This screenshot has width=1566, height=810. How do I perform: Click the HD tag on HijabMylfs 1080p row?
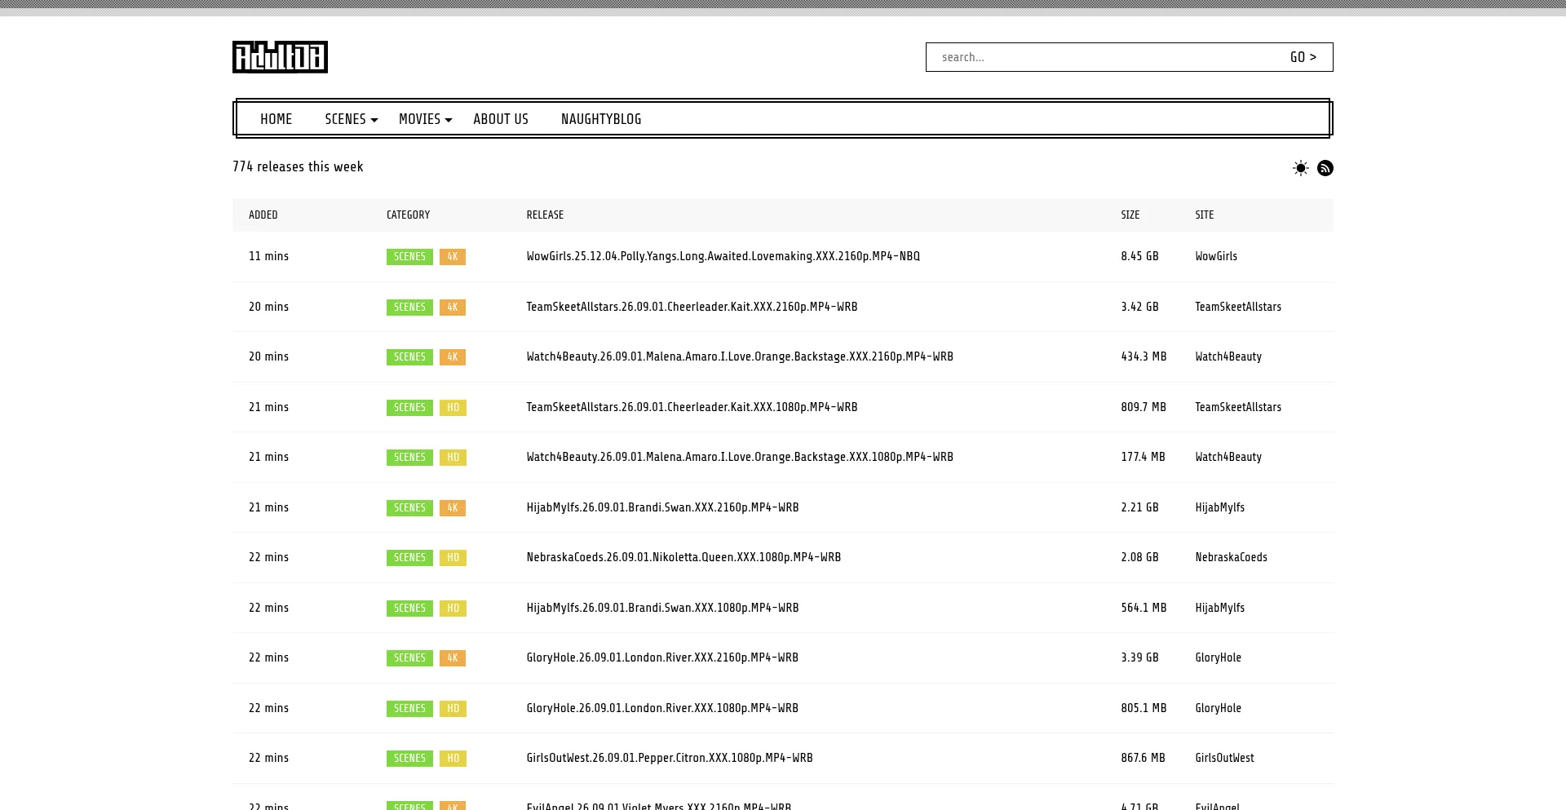tap(453, 609)
